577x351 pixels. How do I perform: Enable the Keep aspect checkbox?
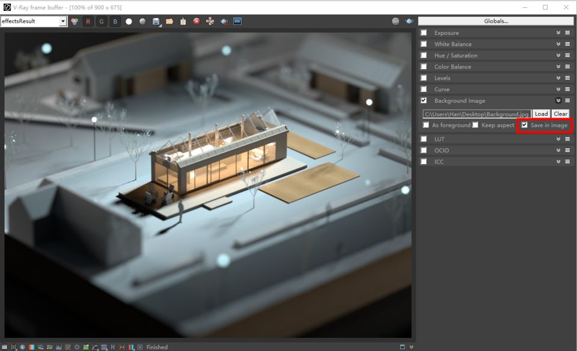pyautogui.click(x=475, y=125)
